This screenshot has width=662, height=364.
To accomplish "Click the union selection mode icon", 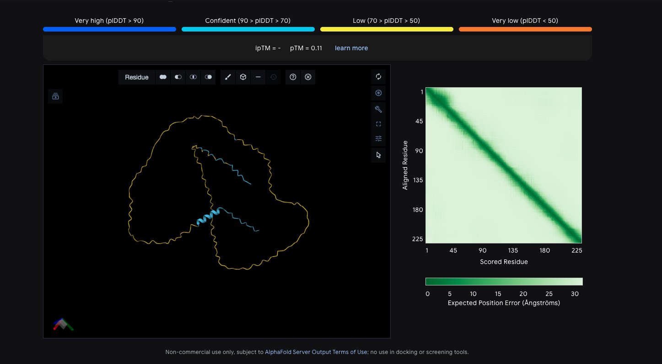I will (163, 77).
